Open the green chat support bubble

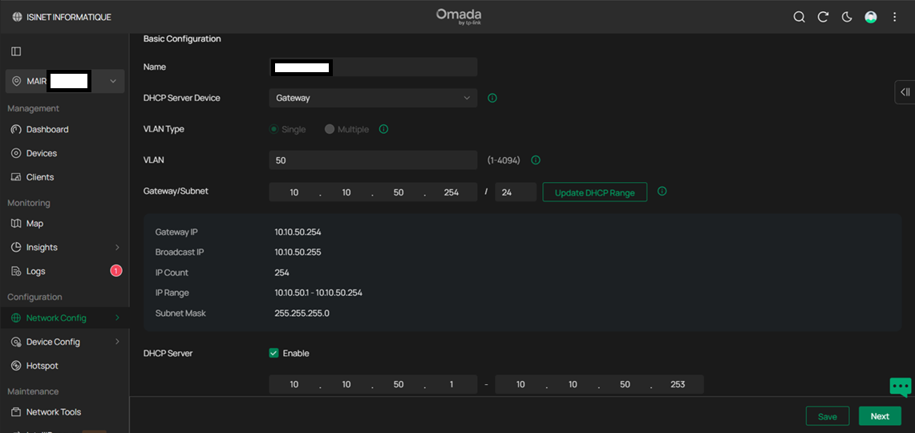pos(900,386)
